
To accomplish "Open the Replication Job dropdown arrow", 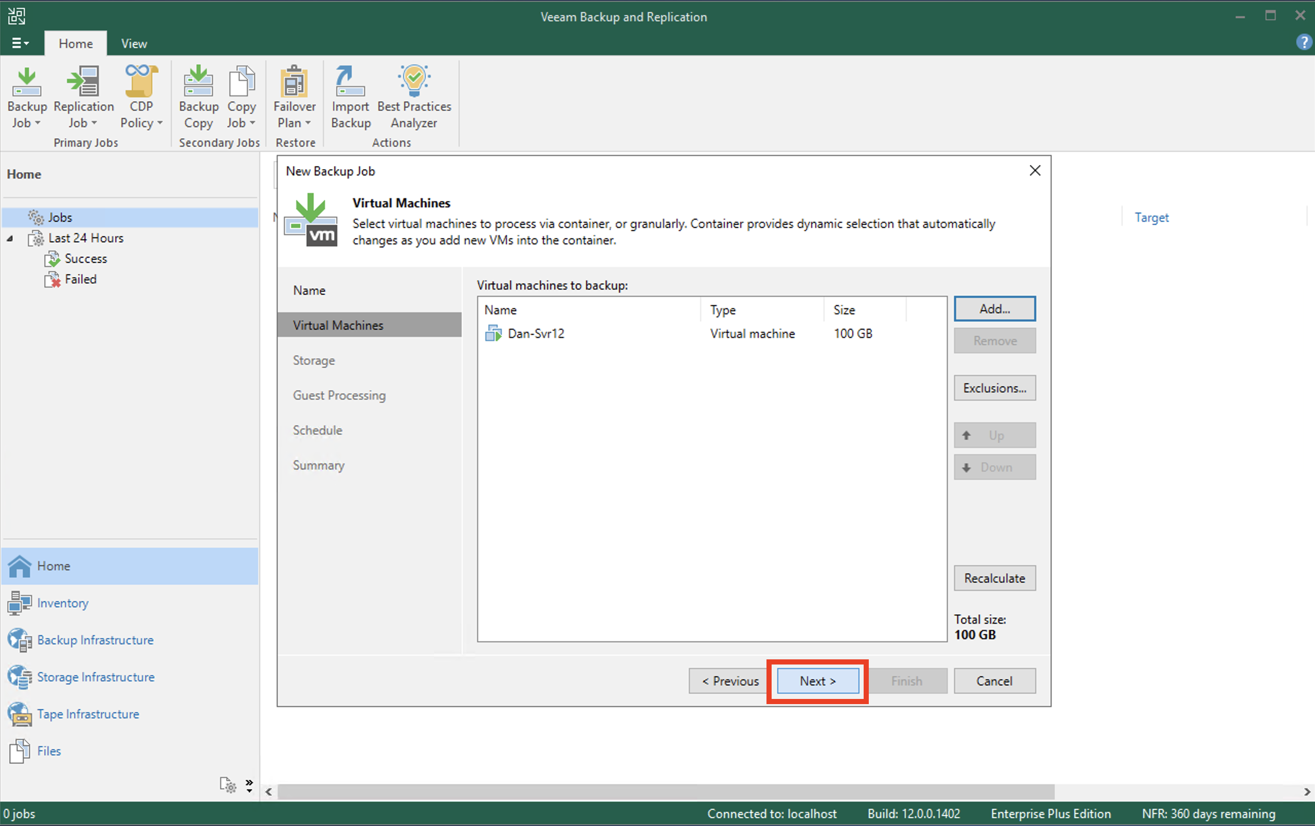I will (x=94, y=123).
